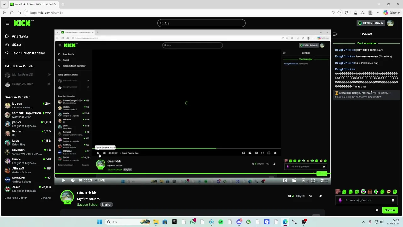The height and width of the screenshot is (227, 403).
Task: Open lauzen Counter-Strike 2 channel
Action: pyautogui.click(x=27, y=105)
